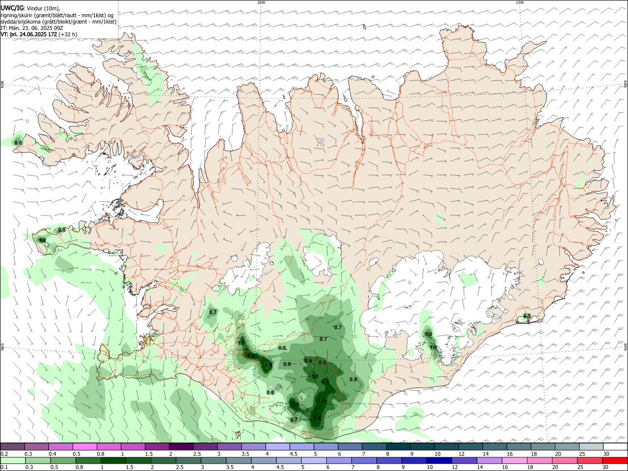This screenshot has height=471, width=628.
Task: Click the '0.6' precipitation value on the map
Action: (270, 392)
